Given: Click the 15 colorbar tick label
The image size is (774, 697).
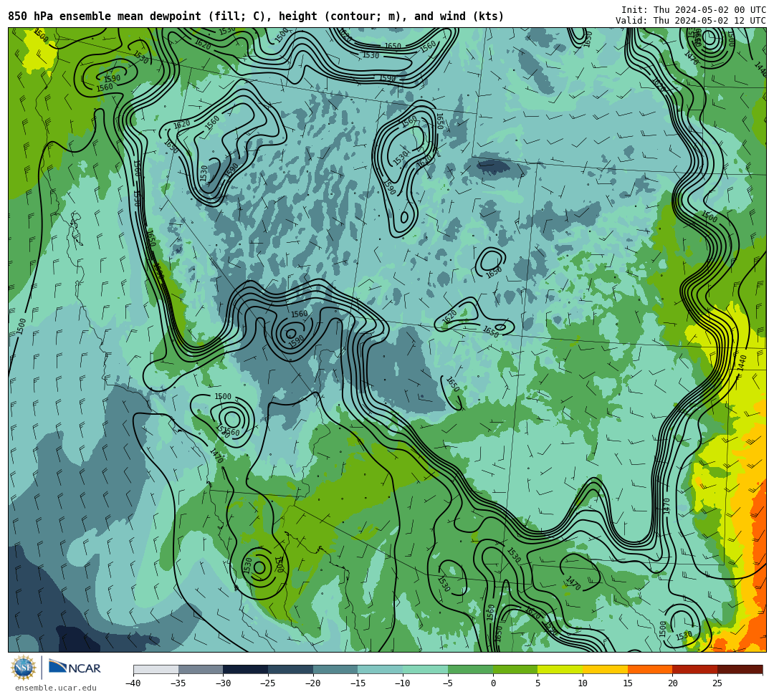Looking at the screenshot, I should coord(628,683).
